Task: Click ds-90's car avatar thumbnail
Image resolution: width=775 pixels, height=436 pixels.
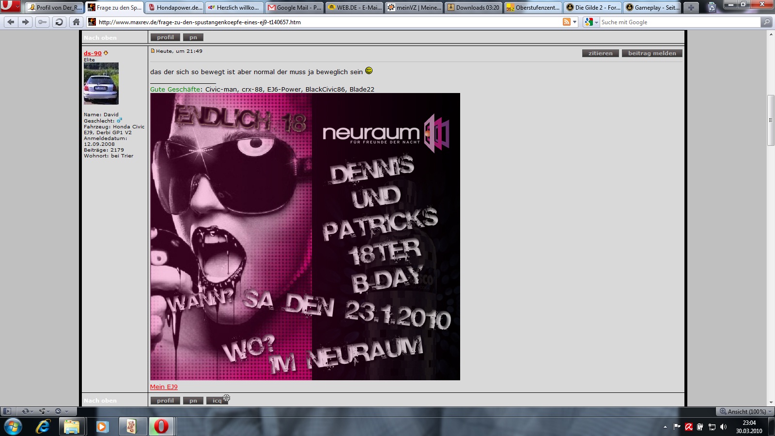Action: pos(101,83)
